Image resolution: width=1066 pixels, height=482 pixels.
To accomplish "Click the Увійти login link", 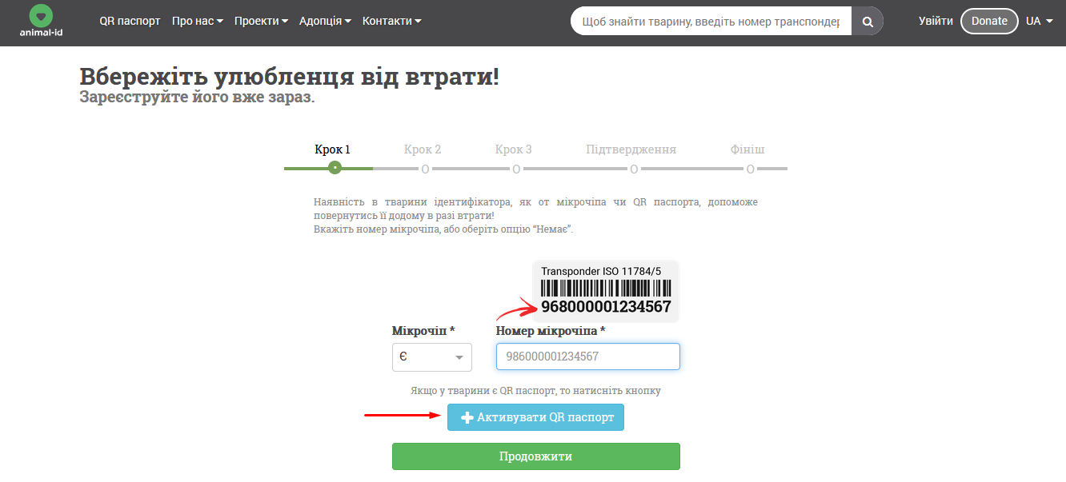I will point(936,22).
